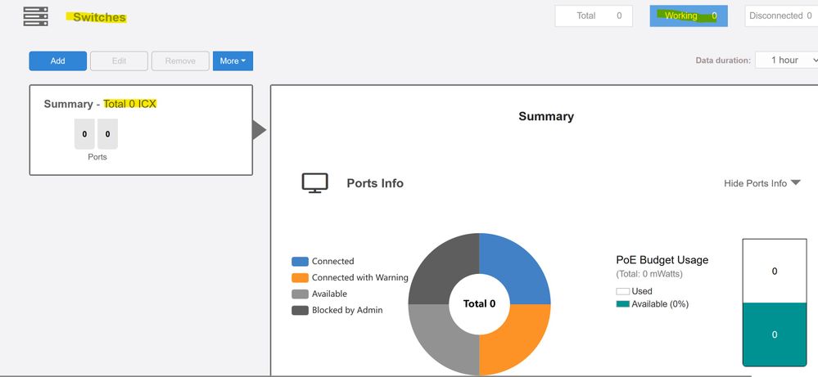Select the Summary Total 0 ICX card
Screen dimensions: 818x377
(140, 130)
